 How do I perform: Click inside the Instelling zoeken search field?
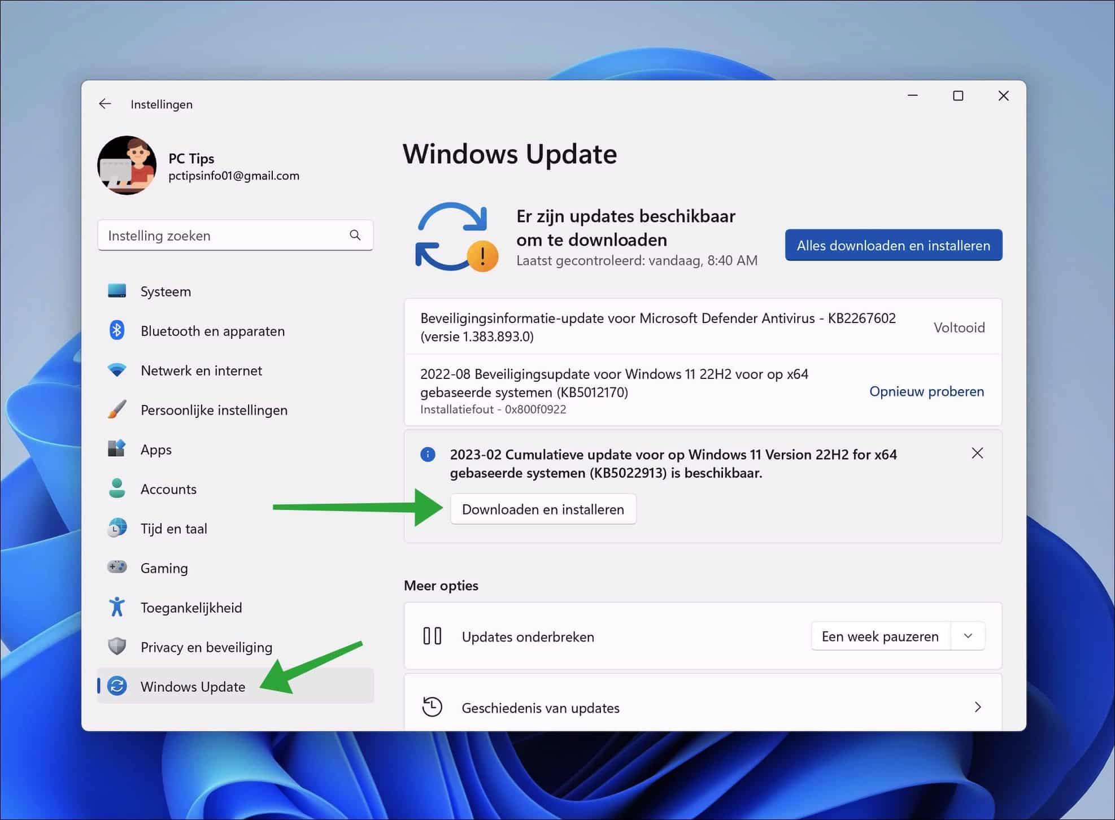tap(226, 235)
